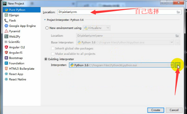
Task: Click the AngularJS shield icon
Action: [x=6, y=52]
